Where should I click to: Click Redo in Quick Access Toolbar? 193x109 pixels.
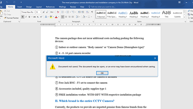14,2
